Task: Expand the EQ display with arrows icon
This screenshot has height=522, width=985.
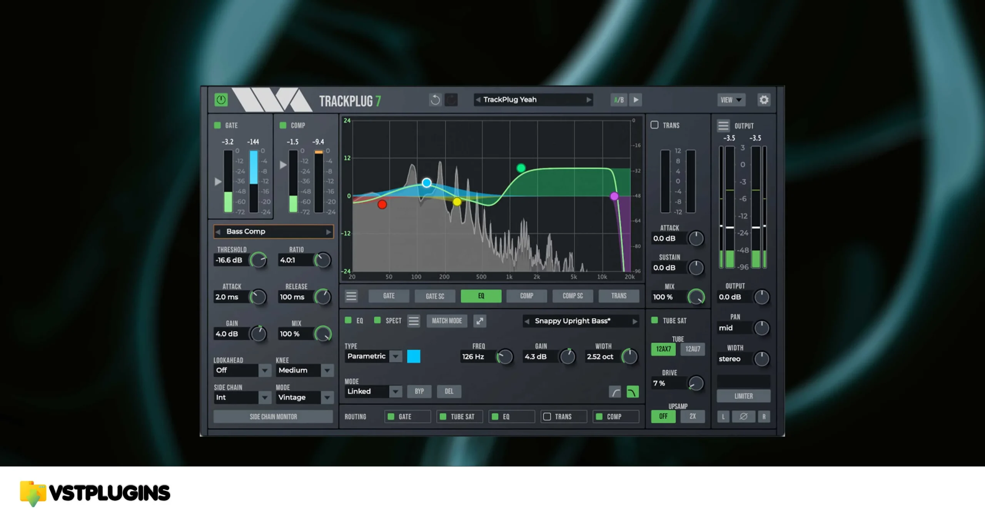Action: pos(479,321)
